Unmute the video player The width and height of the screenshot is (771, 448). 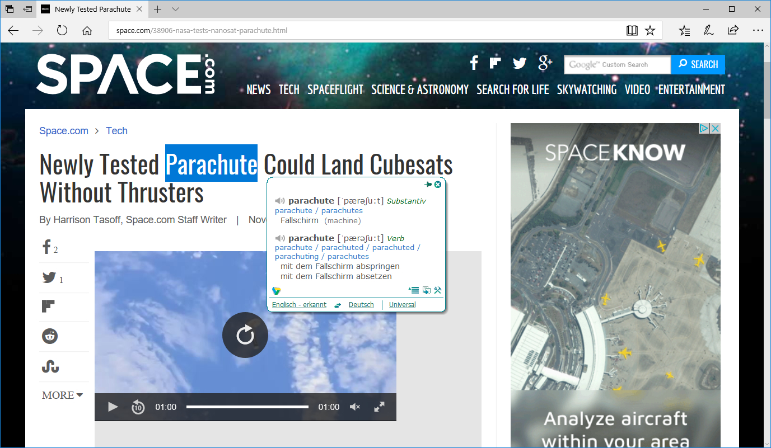pyautogui.click(x=355, y=407)
